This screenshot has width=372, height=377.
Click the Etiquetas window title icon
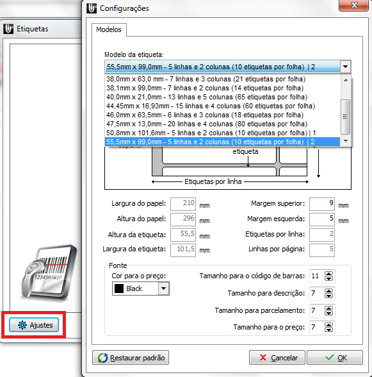coord(8,29)
